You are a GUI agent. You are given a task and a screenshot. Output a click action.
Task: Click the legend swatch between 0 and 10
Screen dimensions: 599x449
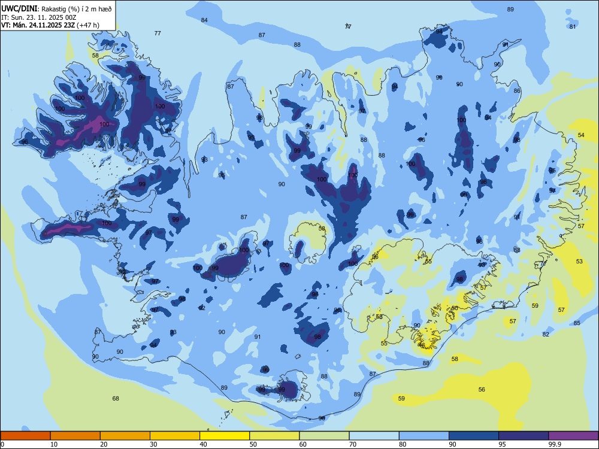25,436
